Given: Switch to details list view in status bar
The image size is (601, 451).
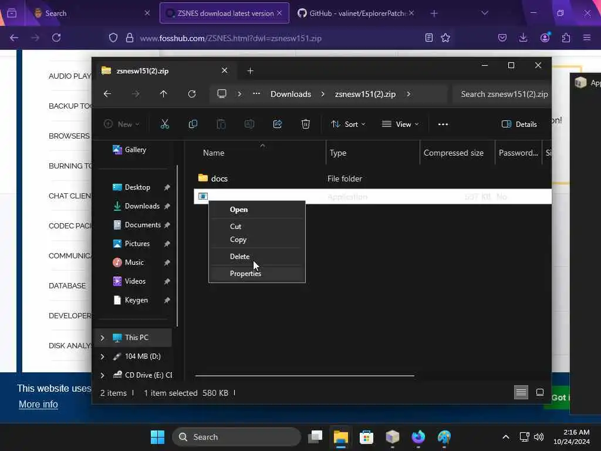Looking at the screenshot, I should point(521,392).
